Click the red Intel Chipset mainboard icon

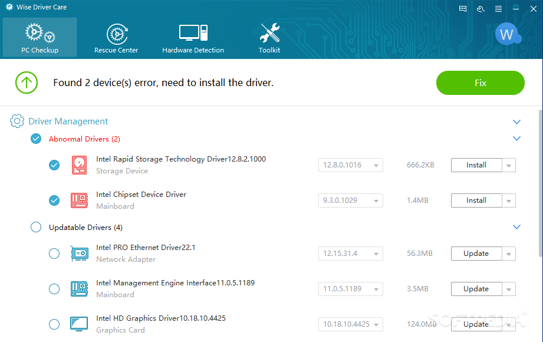click(x=80, y=200)
